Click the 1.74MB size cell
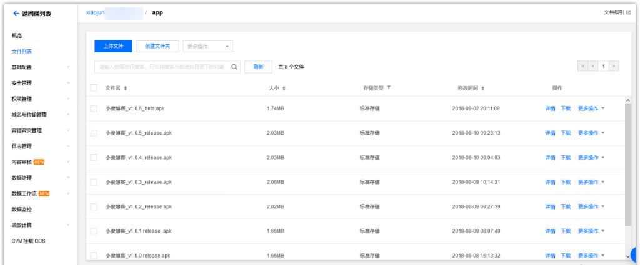640x265 pixels. tap(275, 108)
